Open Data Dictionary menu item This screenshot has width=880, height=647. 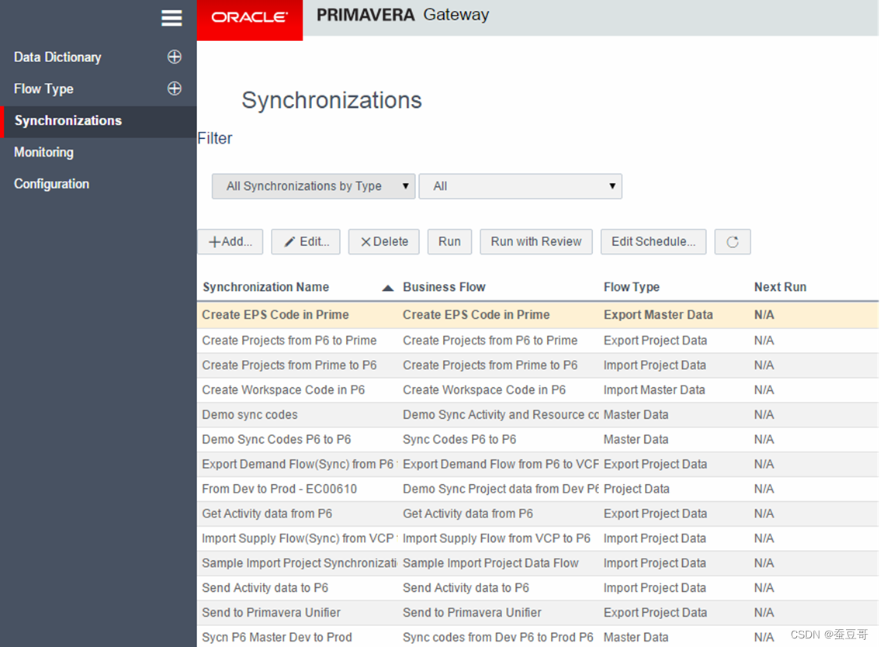[57, 57]
